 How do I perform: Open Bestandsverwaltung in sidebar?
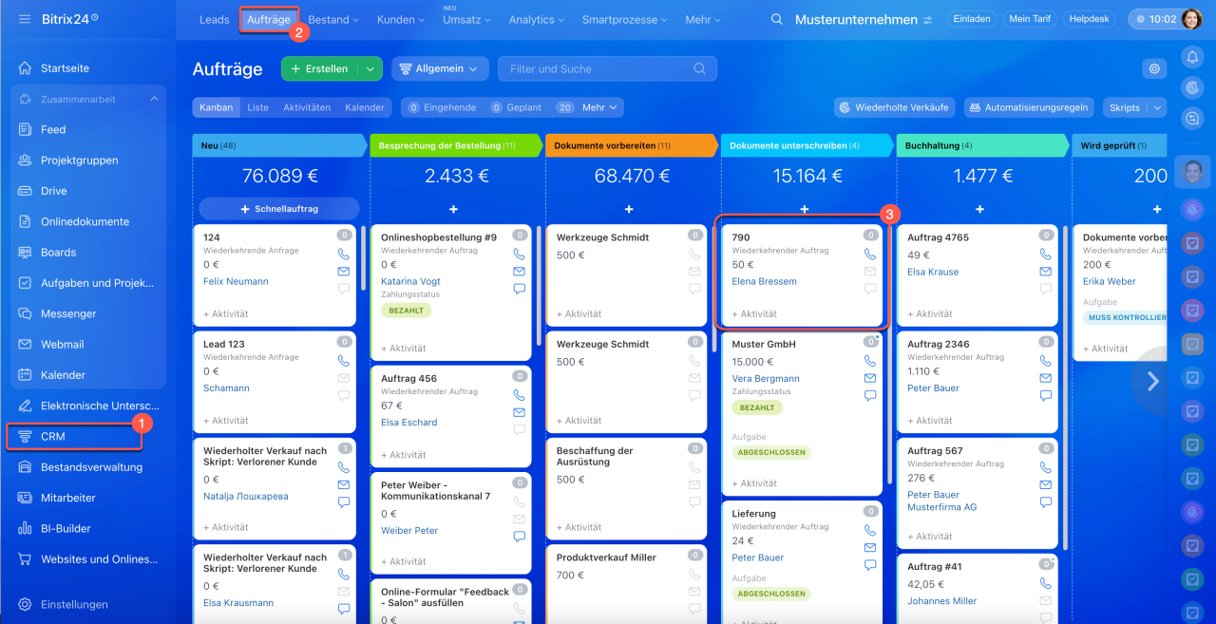point(89,466)
